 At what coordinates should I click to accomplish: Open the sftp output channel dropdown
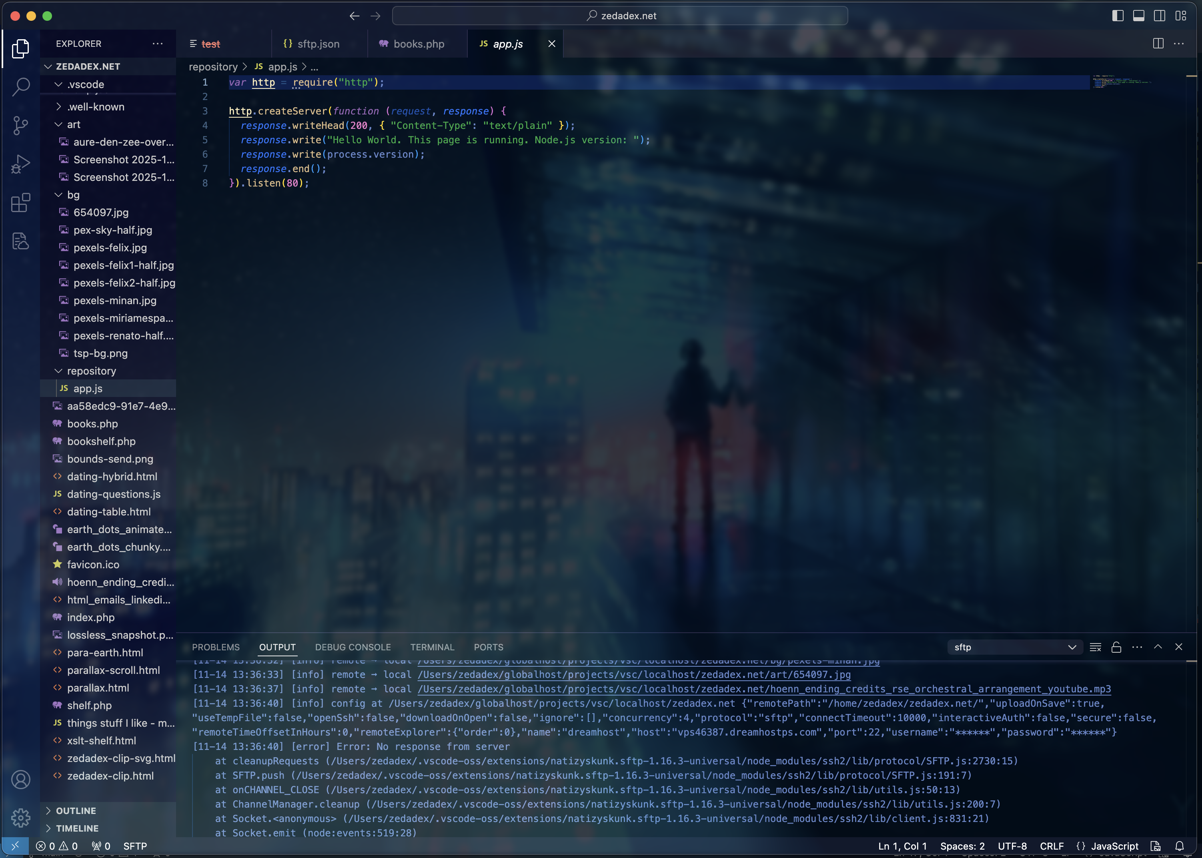coord(1014,647)
